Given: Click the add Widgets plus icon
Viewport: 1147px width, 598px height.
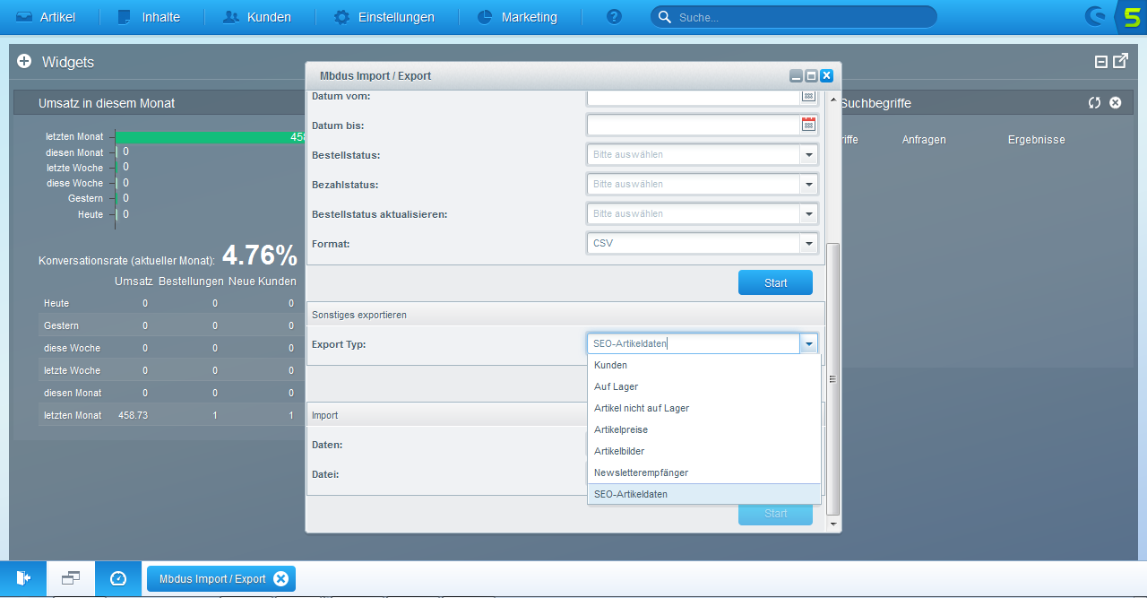Looking at the screenshot, I should point(24,62).
